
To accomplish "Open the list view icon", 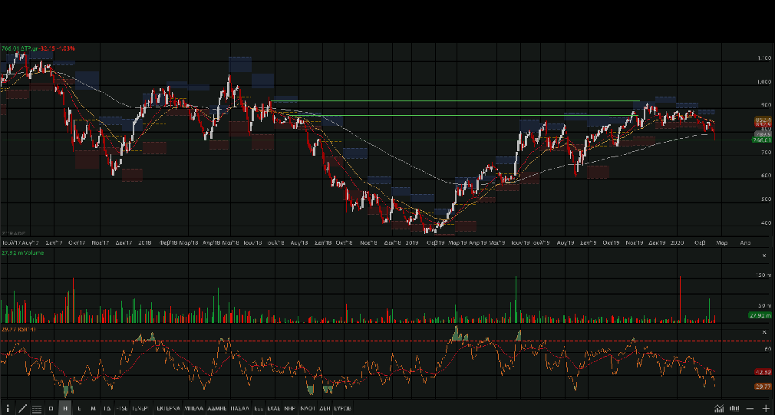I will (x=36, y=408).
